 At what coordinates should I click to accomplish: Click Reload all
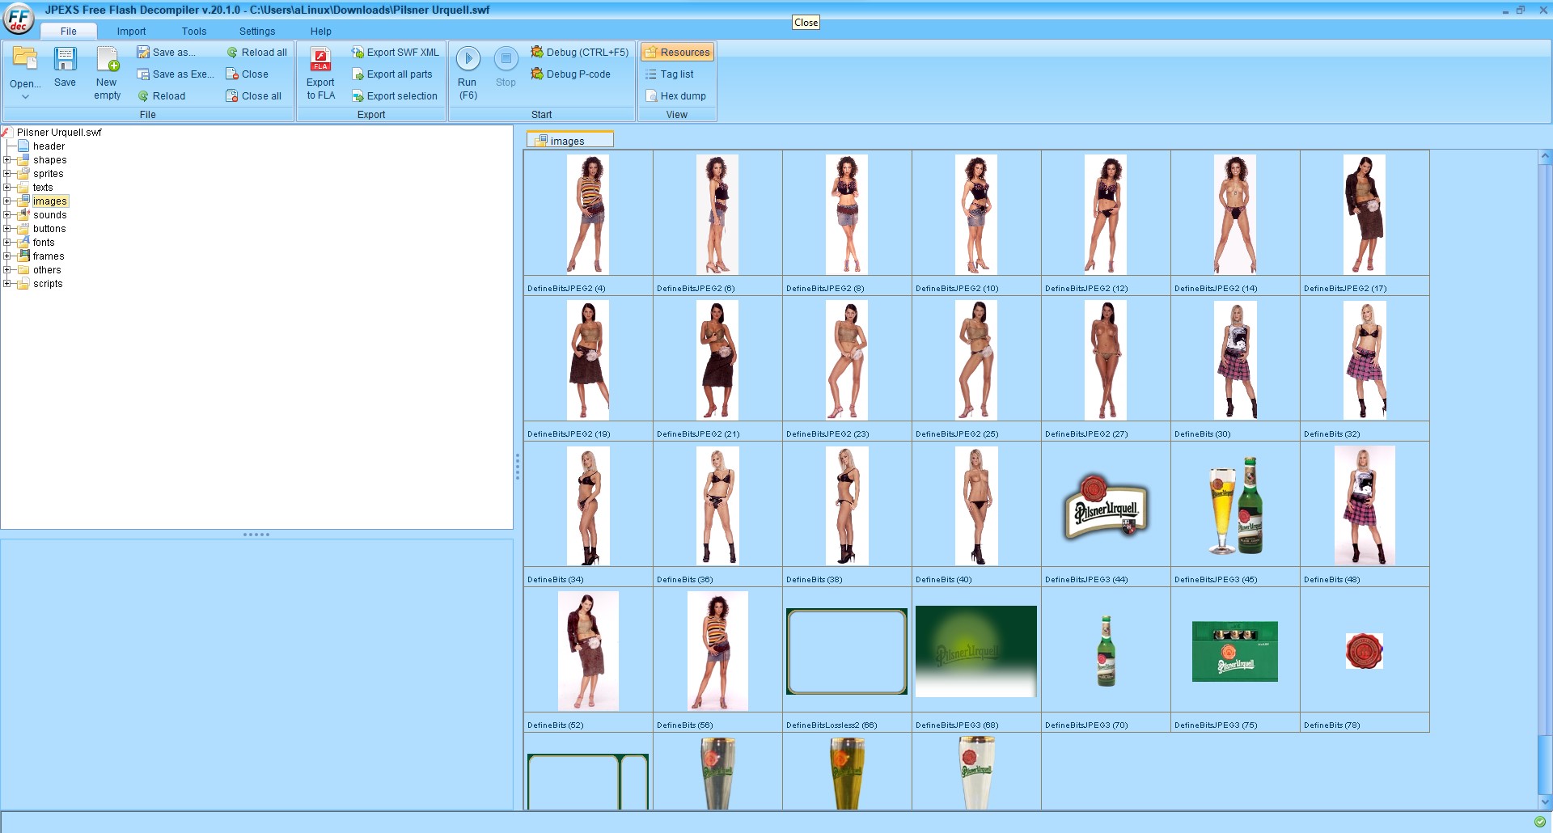coord(256,53)
